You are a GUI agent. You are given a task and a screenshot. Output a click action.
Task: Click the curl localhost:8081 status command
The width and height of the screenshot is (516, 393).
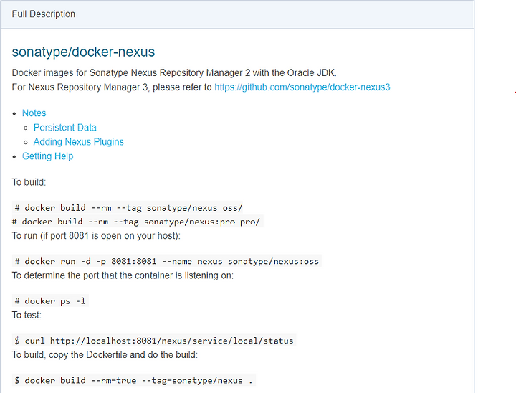[x=154, y=341]
